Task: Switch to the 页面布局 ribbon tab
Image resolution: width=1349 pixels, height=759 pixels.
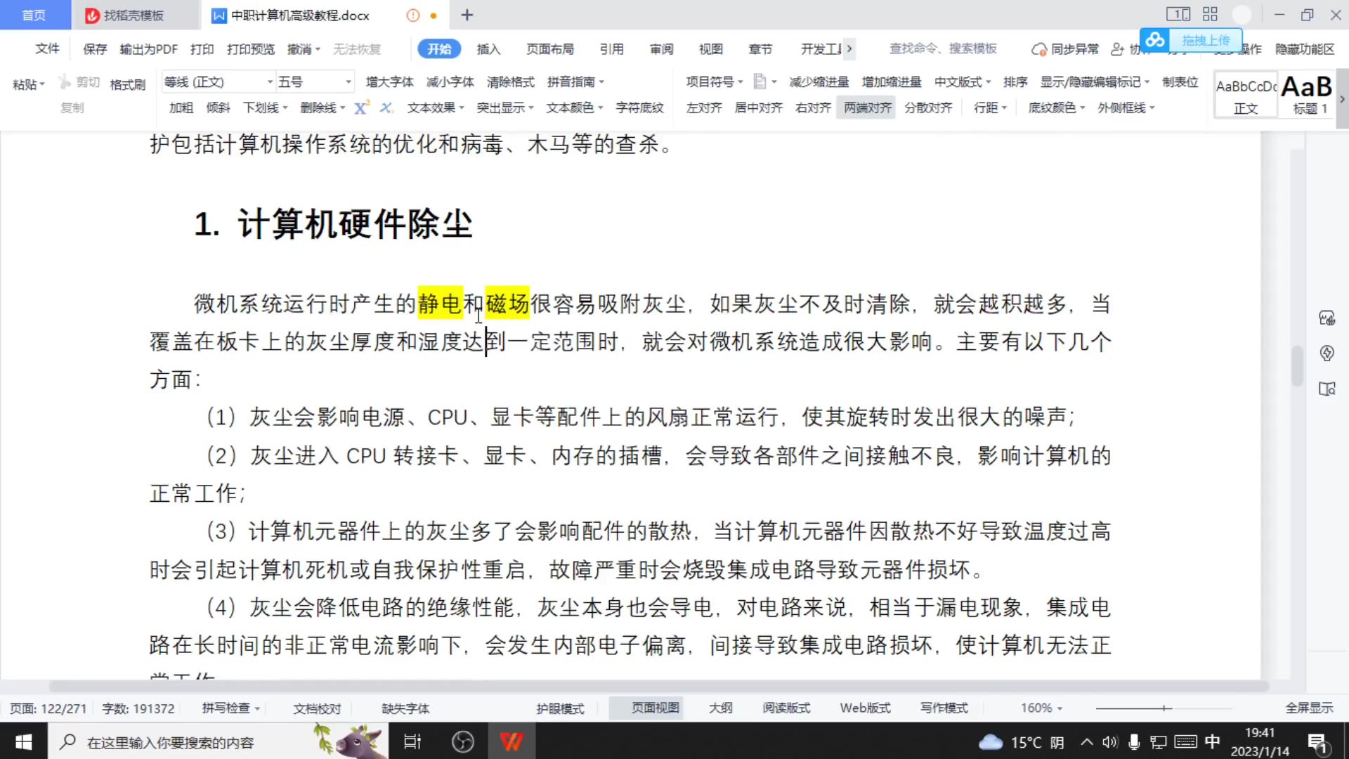Action: (x=550, y=48)
